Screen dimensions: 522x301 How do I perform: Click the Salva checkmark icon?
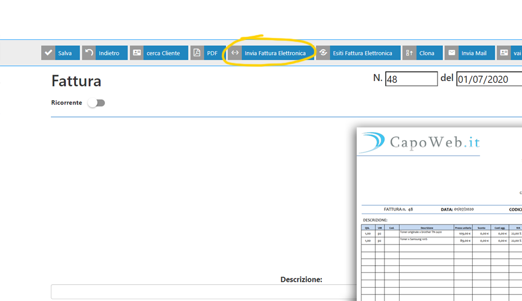(x=48, y=53)
